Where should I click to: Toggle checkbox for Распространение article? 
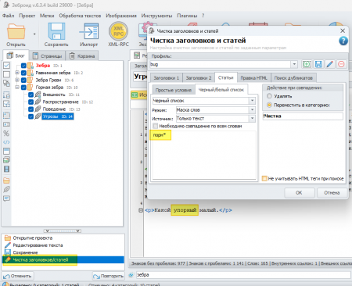point(31,102)
